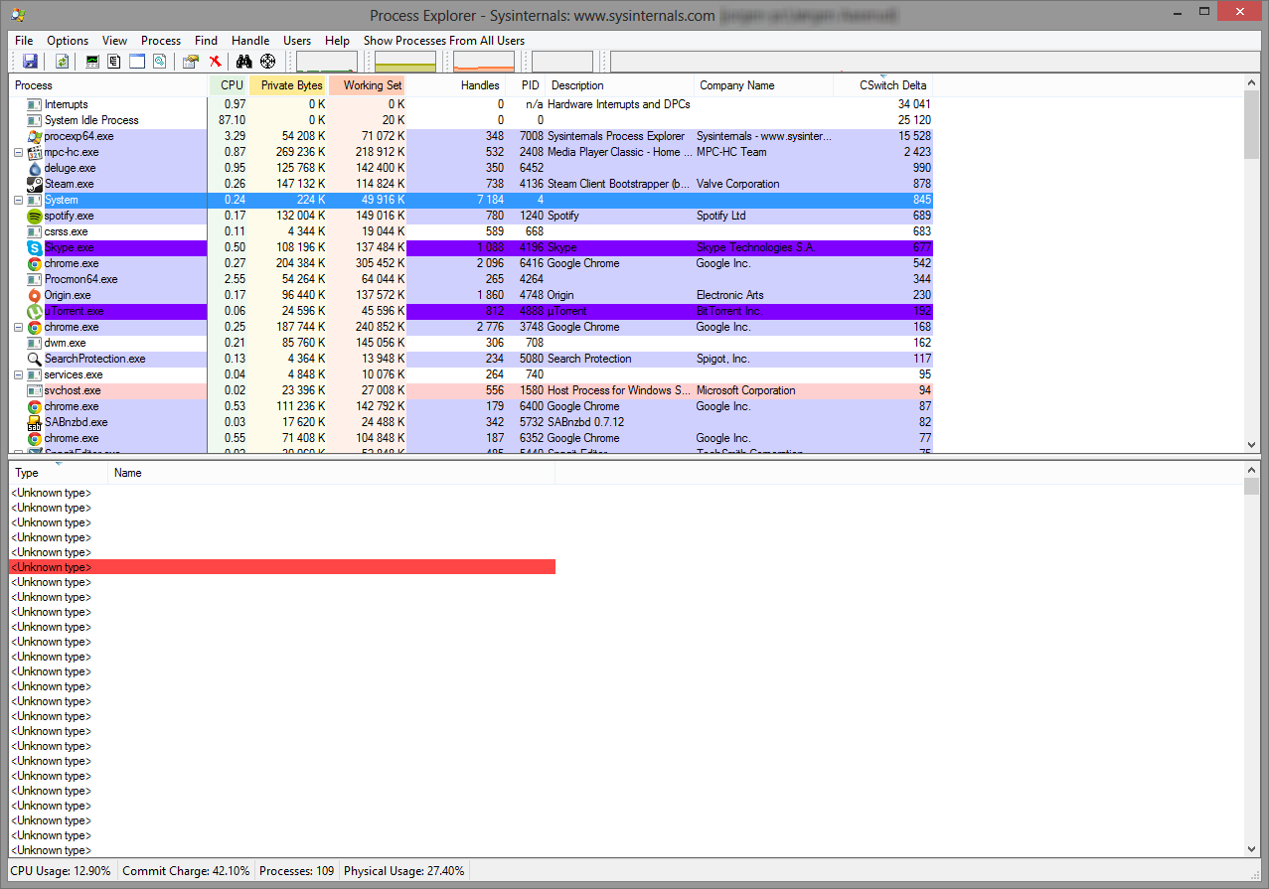The height and width of the screenshot is (889, 1269).
Task: Click the red X Kill Process icon
Action: tap(215, 62)
